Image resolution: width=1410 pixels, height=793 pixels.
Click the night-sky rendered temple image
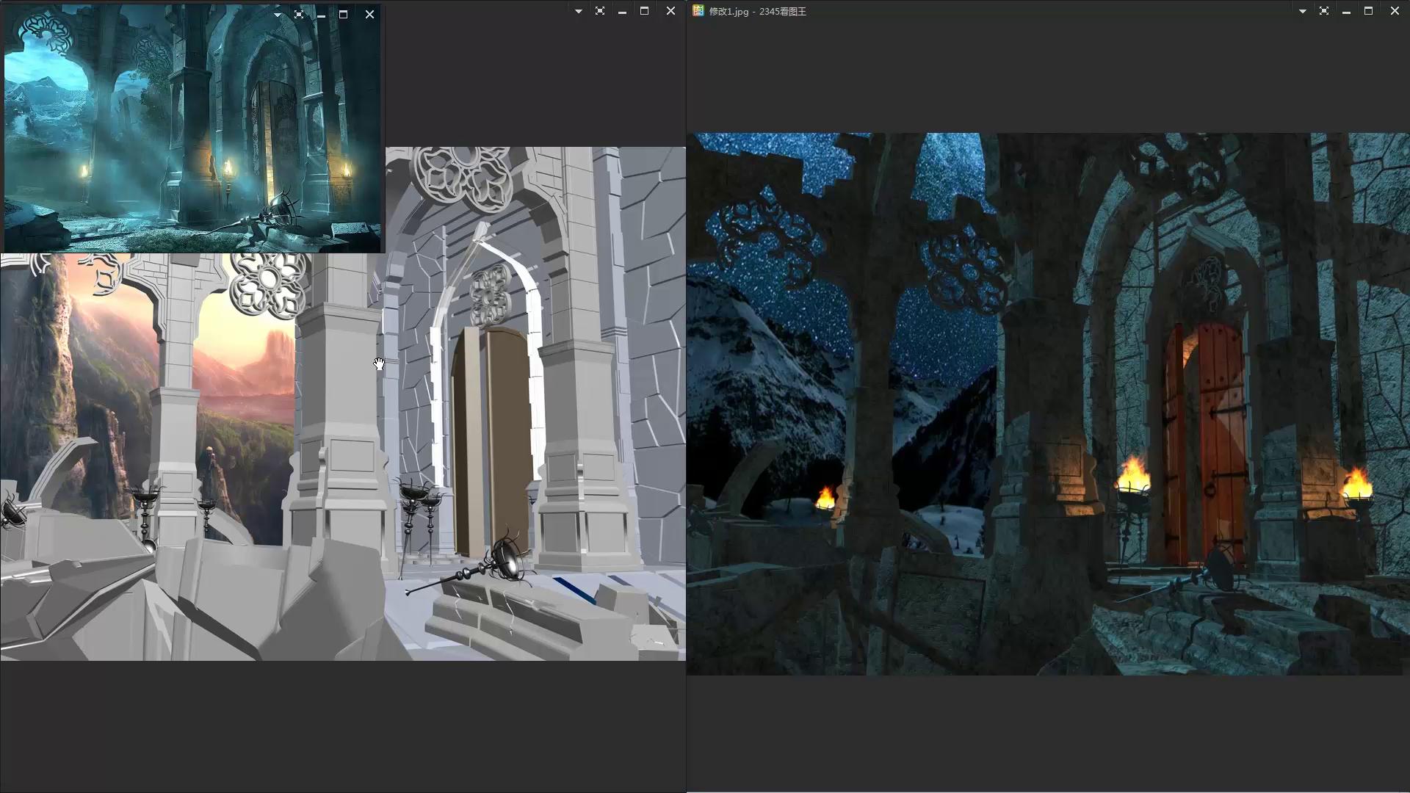pos(1048,404)
